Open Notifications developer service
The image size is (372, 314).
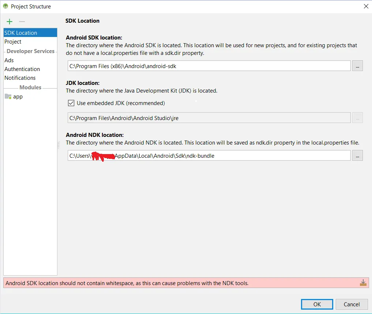click(x=30, y=78)
